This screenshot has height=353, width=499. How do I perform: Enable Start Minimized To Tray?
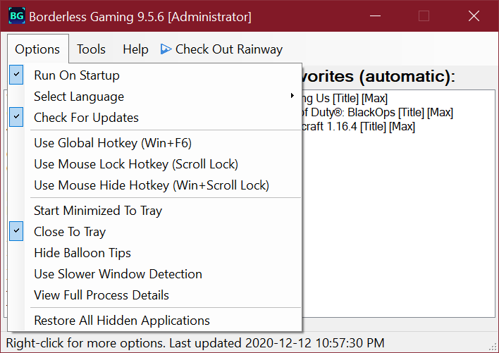click(97, 211)
